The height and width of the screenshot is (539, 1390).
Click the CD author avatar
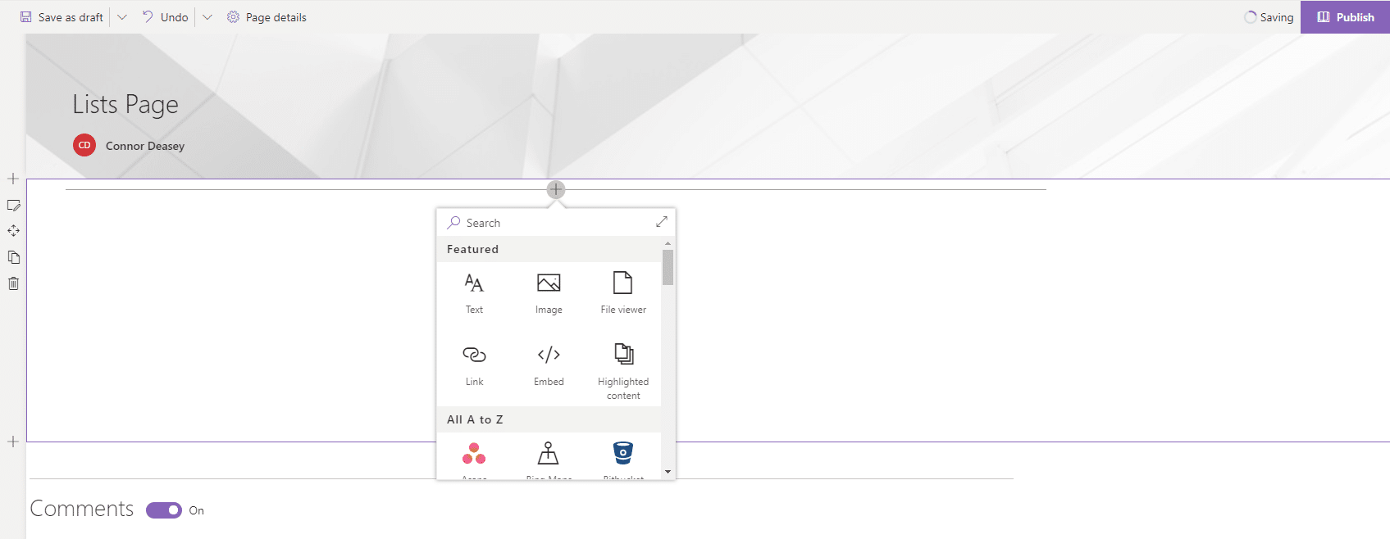(x=84, y=145)
